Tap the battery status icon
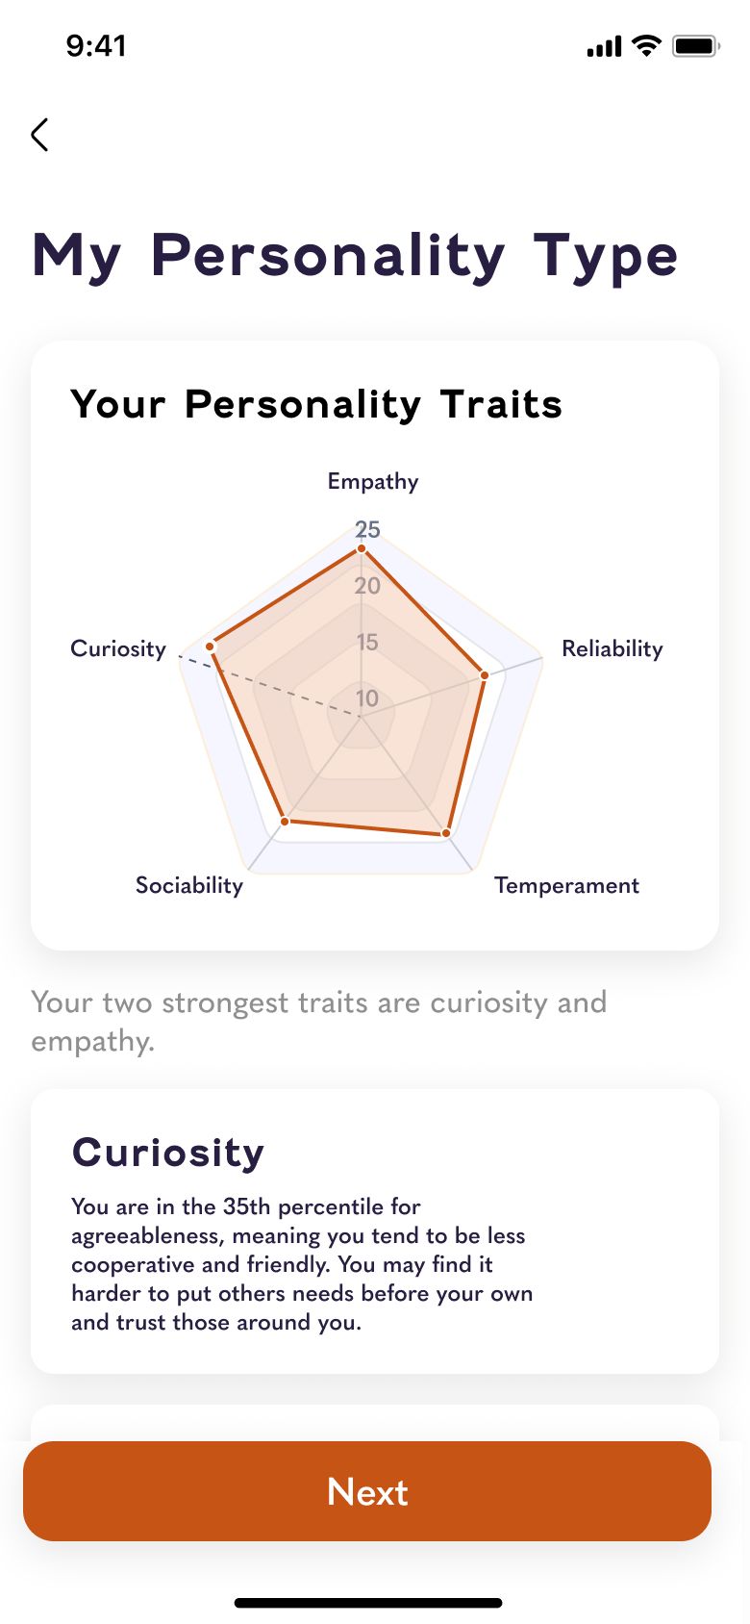 coord(696,45)
